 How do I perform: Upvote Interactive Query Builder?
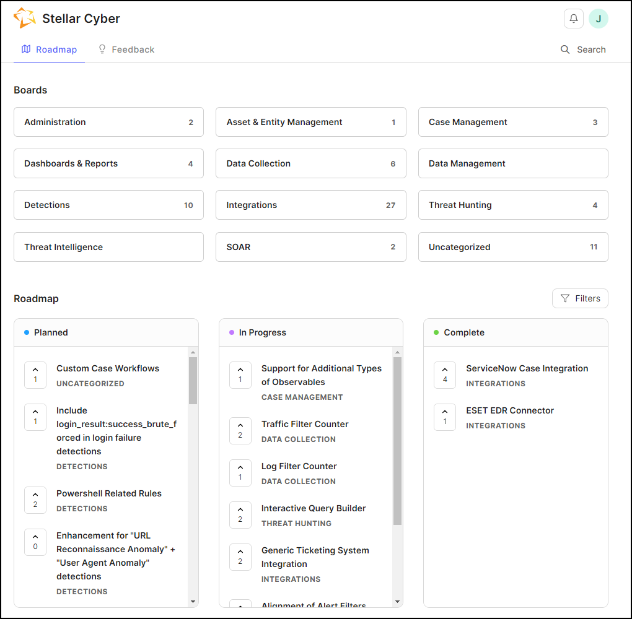click(240, 514)
